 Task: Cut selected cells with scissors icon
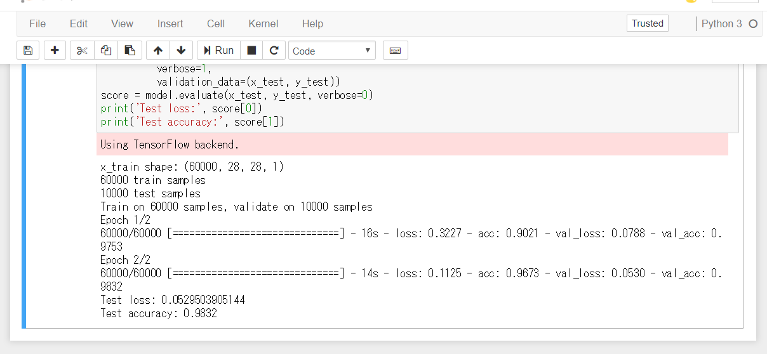pyautogui.click(x=82, y=50)
